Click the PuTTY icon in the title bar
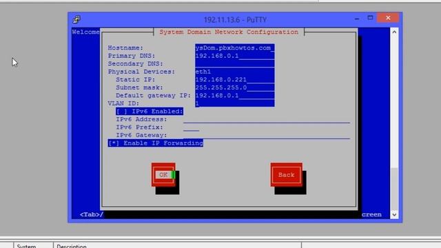 point(76,19)
